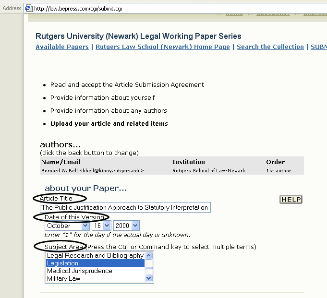The height and width of the screenshot is (298, 327).
Task: Select Military Law in subject list
Action: click(x=95, y=279)
